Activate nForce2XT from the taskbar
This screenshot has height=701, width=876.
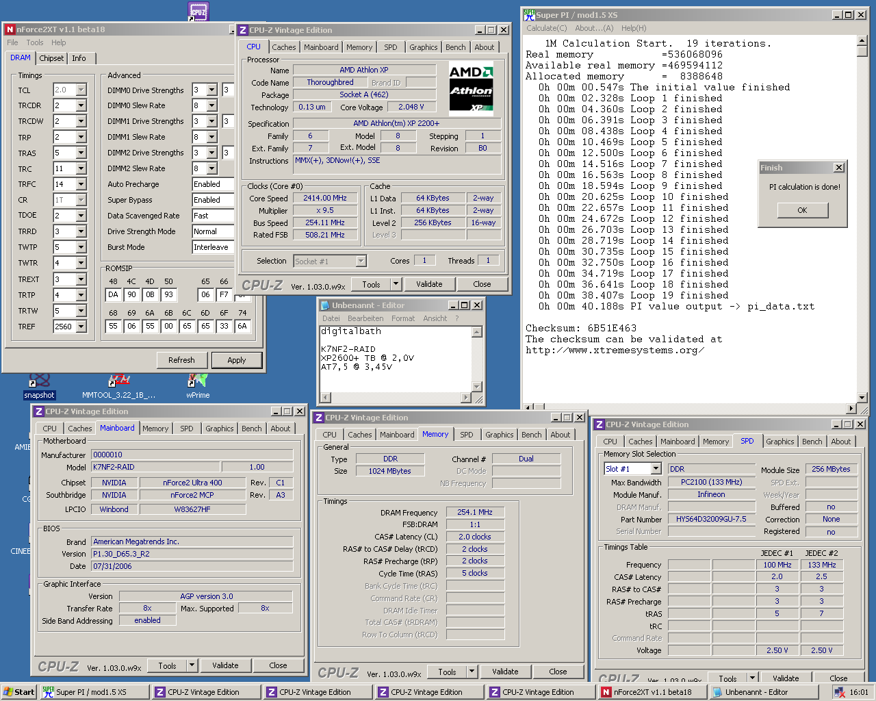[652, 692]
